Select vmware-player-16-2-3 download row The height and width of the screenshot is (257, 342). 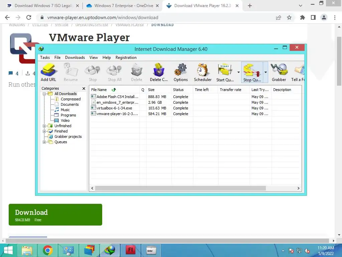pos(195,114)
